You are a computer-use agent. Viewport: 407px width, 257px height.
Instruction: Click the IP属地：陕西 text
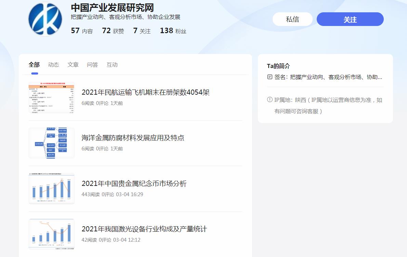pyautogui.click(x=290, y=100)
